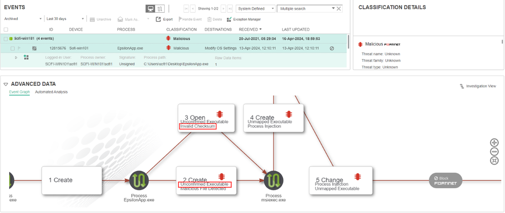Expand the raw data item triangle
The image size is (505, 213).
(16, 58)
